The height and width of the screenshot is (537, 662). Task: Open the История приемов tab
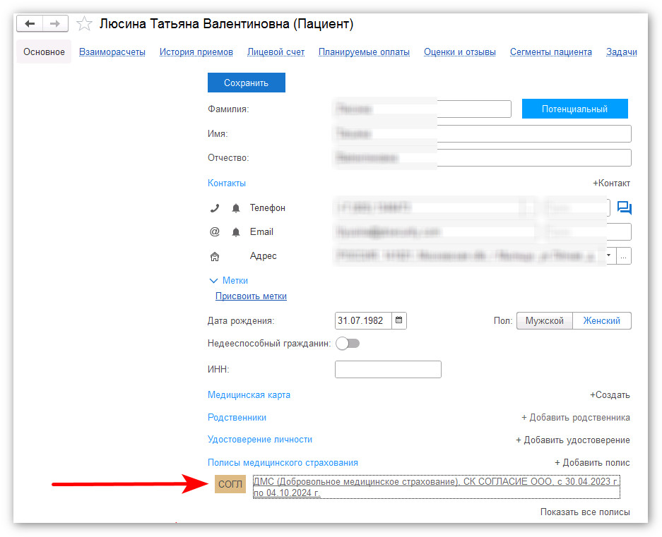click(x=196, y=52)
